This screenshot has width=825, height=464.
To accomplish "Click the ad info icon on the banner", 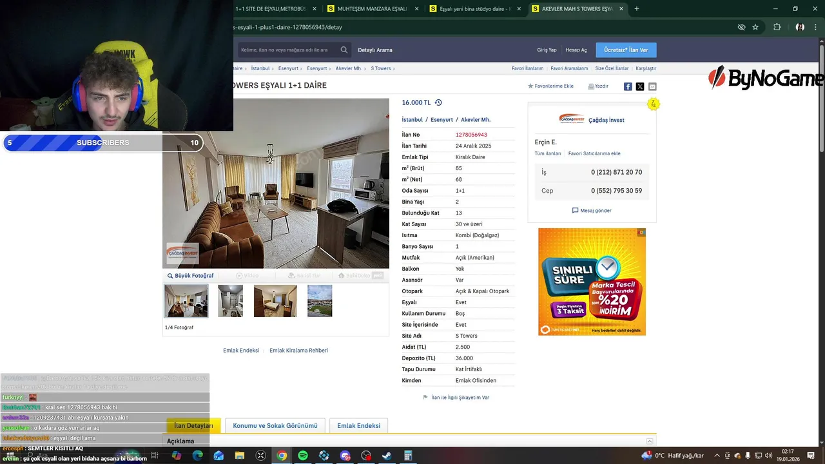I will (641, 233).
